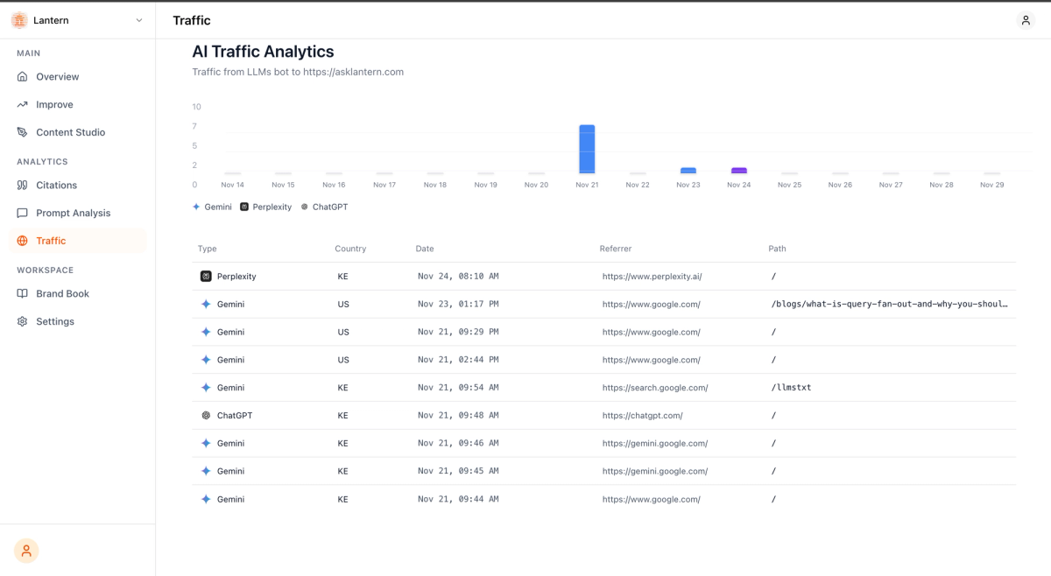Click the ChatGPT legend icon

click(305, 207)
